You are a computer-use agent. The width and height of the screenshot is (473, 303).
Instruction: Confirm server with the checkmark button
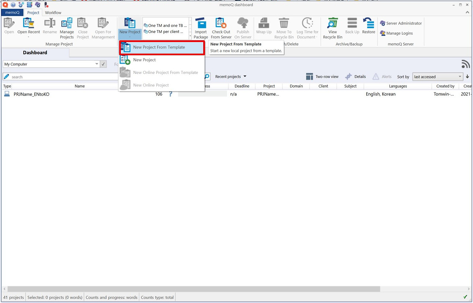click(x=103, y=64)
